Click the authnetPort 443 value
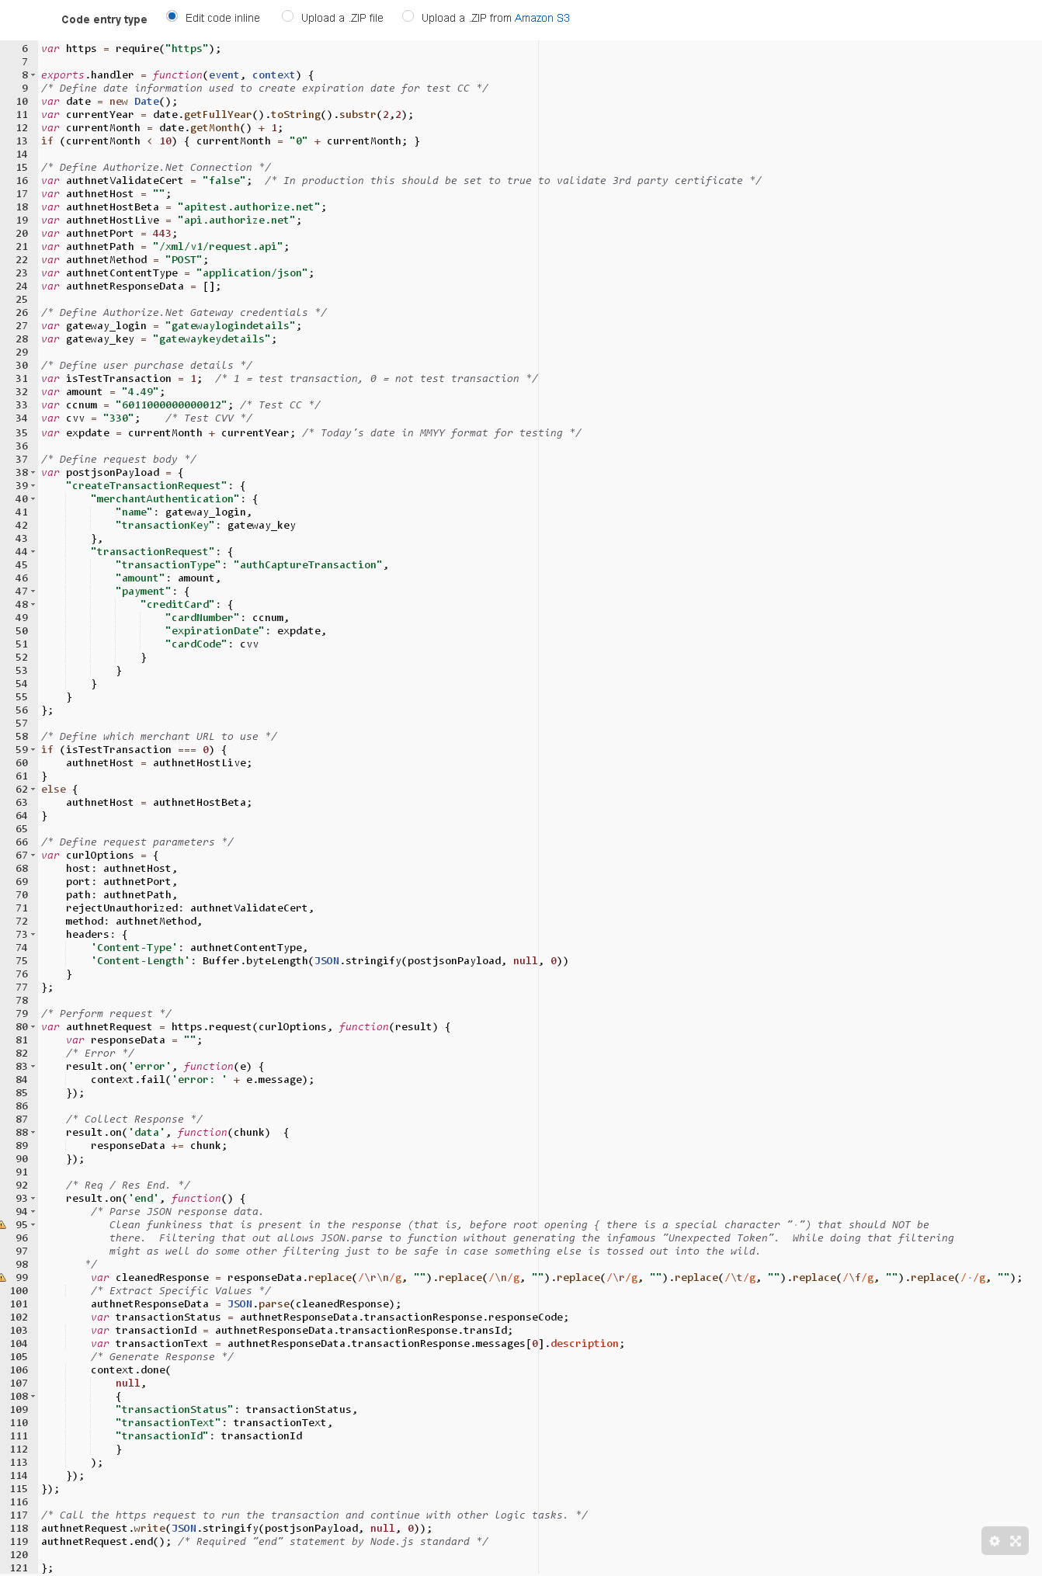Viewport: 1042px width, 1576px height. click(x=162, y=233)
